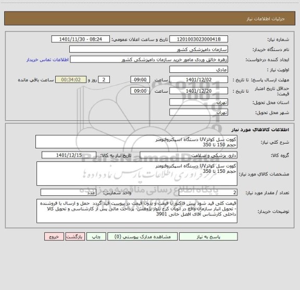This screenshot has height=290, width=300.
Task: Click label گروه کالا
Action: [280, 155]
